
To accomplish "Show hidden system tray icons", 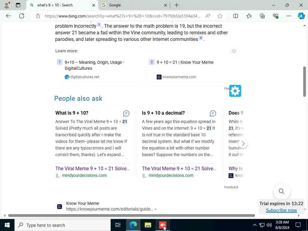I will coord(254,225).
